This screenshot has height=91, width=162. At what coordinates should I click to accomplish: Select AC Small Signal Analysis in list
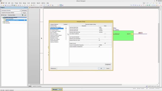55,31
